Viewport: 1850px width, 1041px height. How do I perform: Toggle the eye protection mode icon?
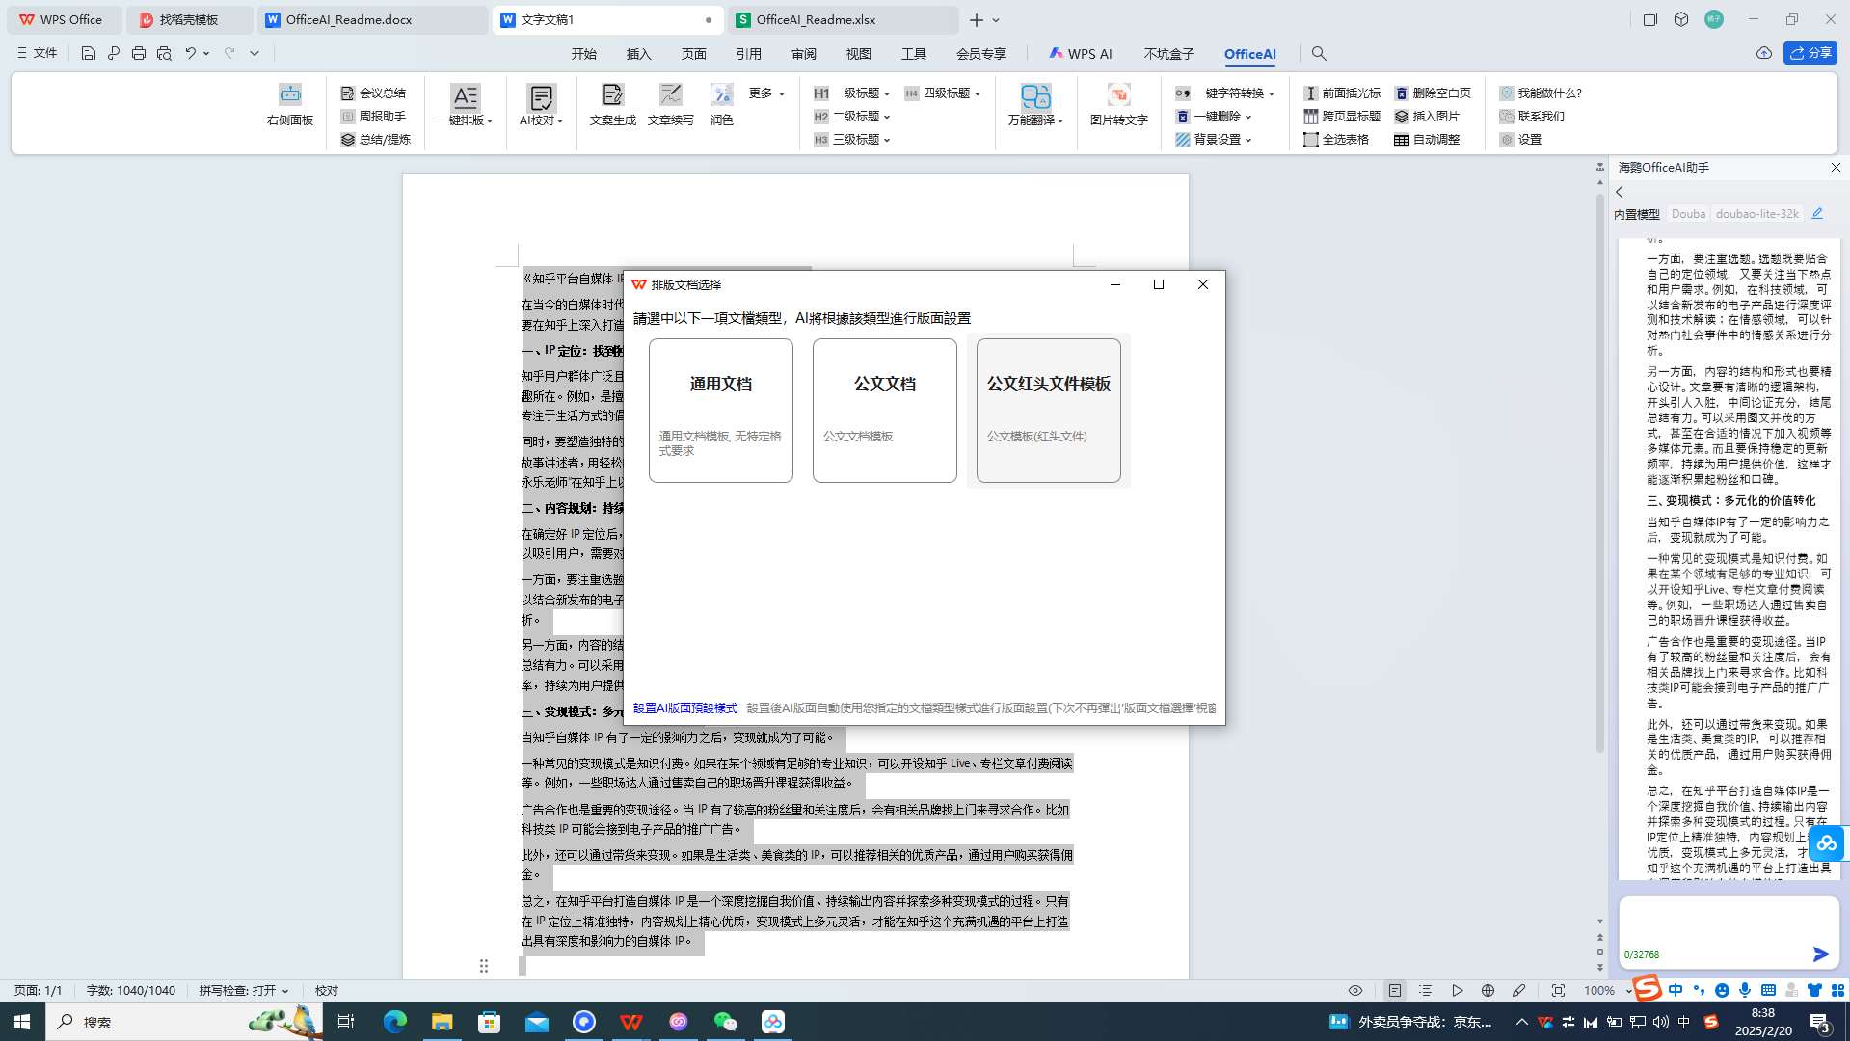[1355, 991]
